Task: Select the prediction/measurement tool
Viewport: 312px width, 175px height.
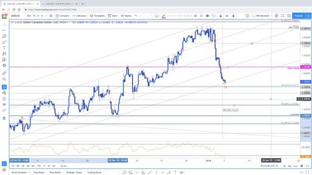Action: click(4, 59)
